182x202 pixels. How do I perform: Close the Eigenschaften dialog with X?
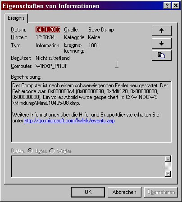click(x=176, y=6)
